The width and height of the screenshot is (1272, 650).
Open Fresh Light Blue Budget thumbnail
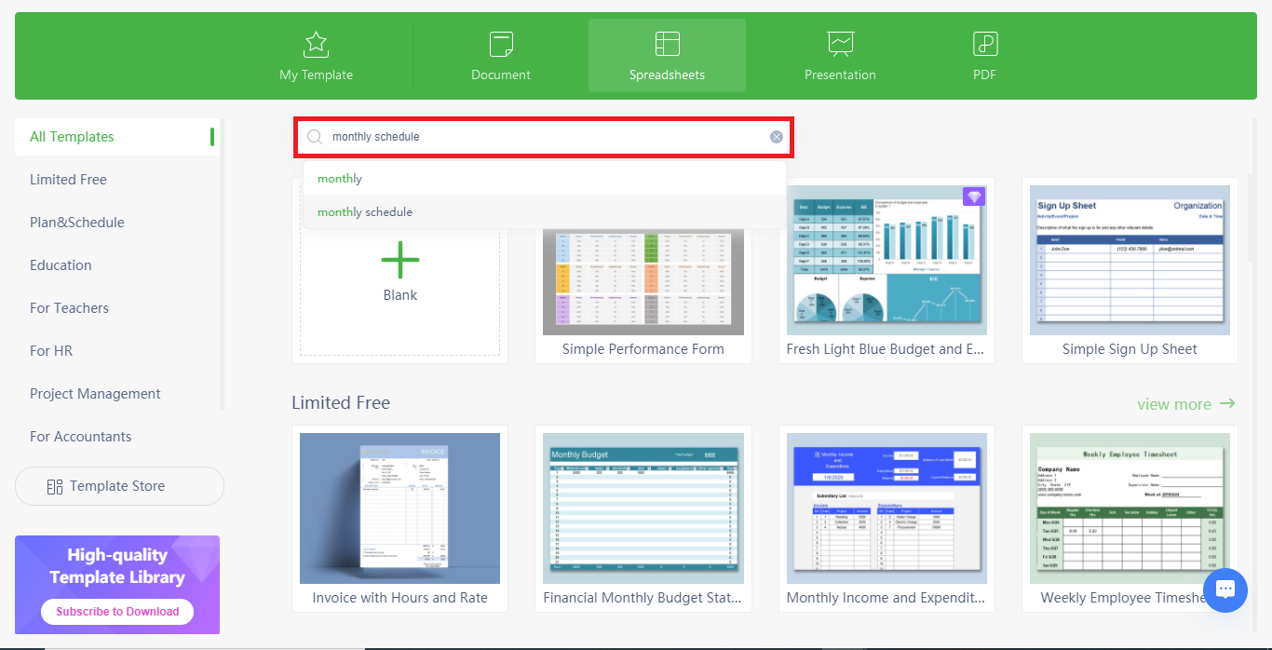coord(886,260)
